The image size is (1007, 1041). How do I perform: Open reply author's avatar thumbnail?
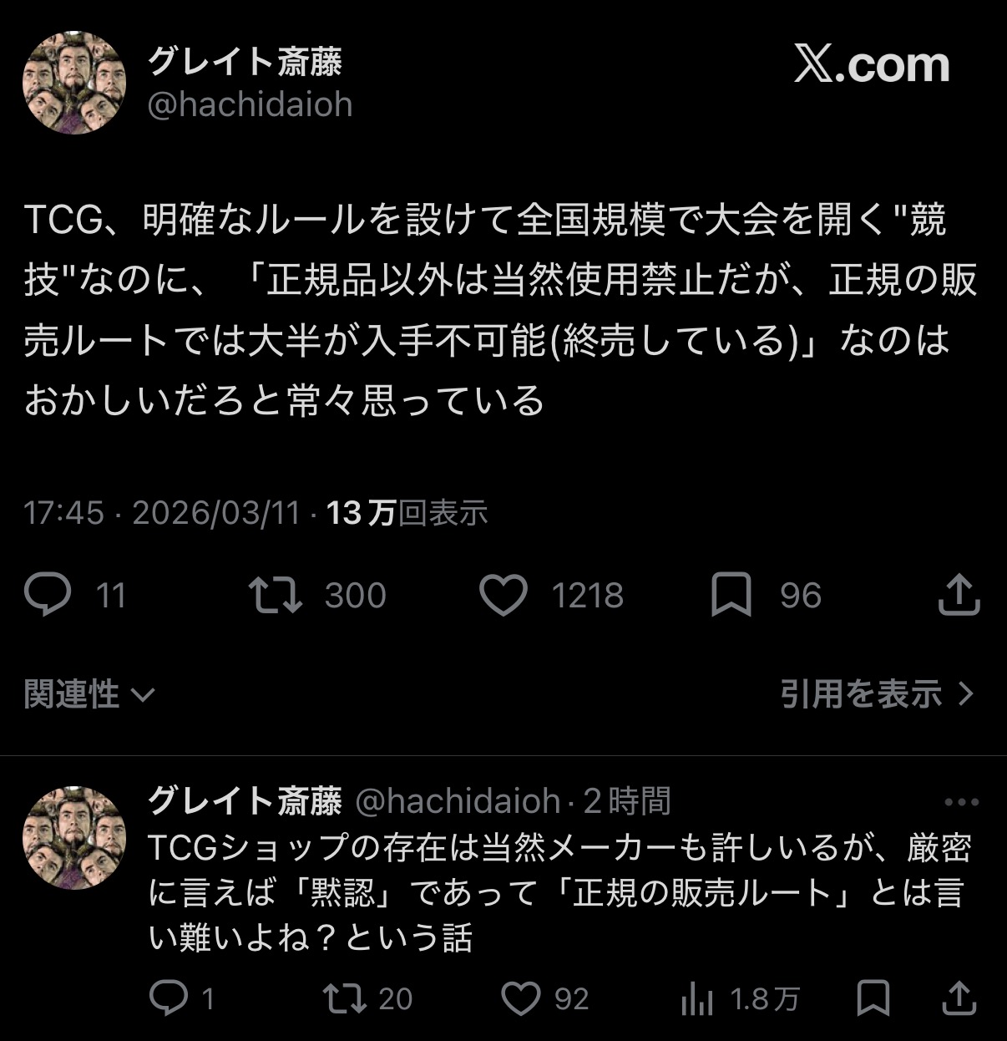click(x=73, y=838)
